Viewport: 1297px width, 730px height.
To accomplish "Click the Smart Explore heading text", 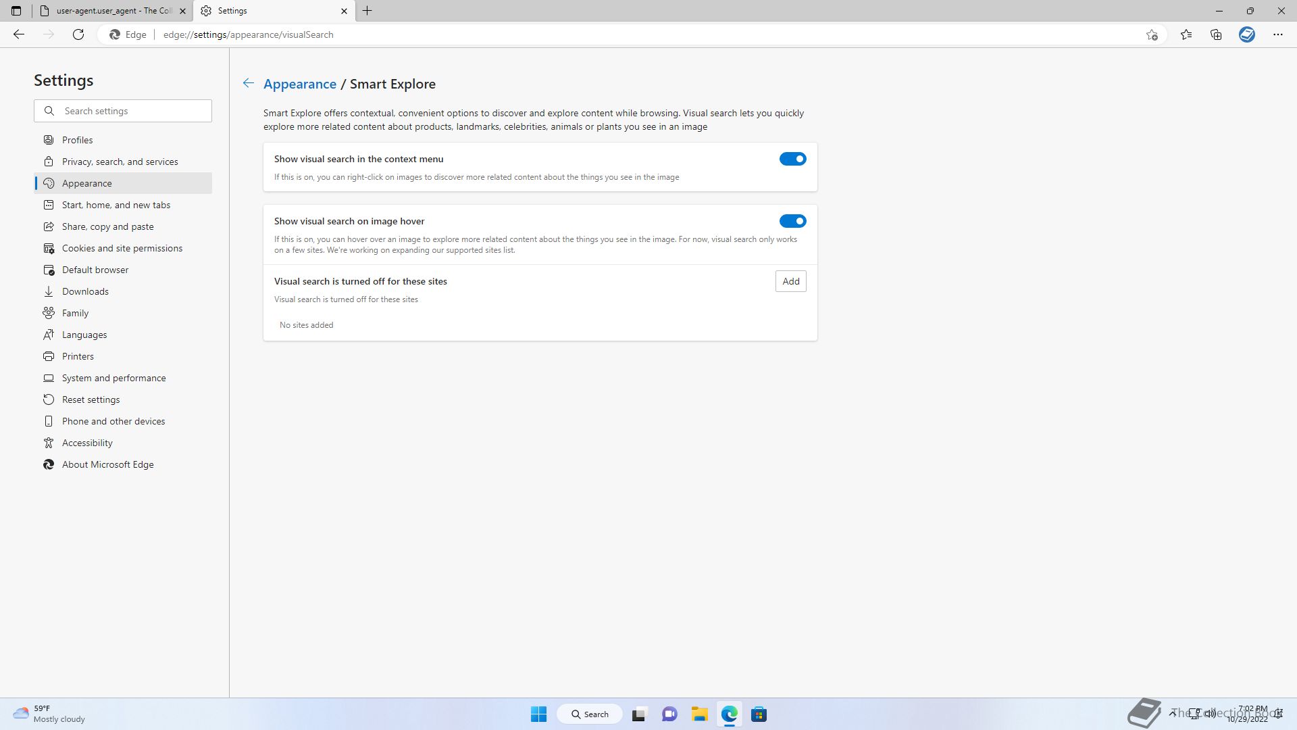I will [x=392, y=84].
